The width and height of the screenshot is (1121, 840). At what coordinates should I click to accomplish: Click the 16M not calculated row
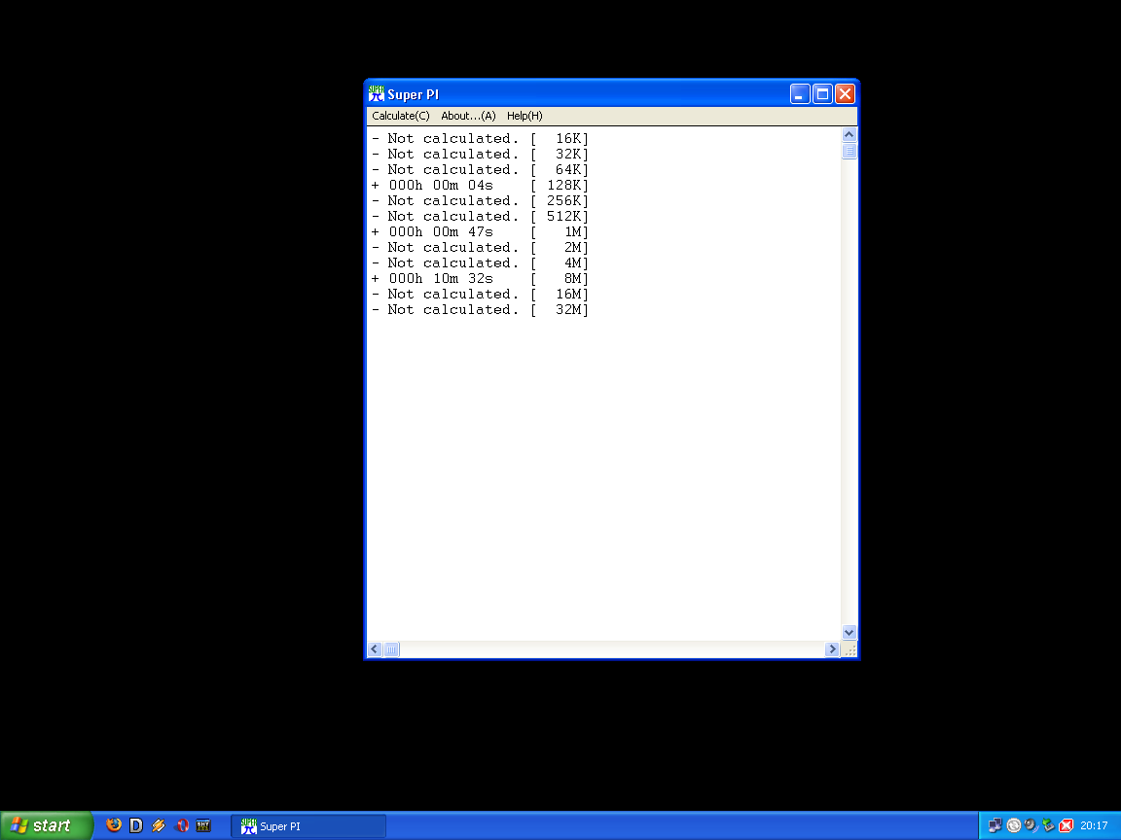coord(480,295)
